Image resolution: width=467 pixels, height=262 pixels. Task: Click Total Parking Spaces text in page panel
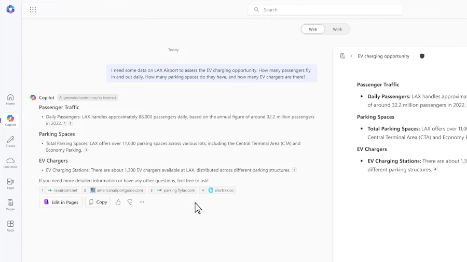click(394, 128)
